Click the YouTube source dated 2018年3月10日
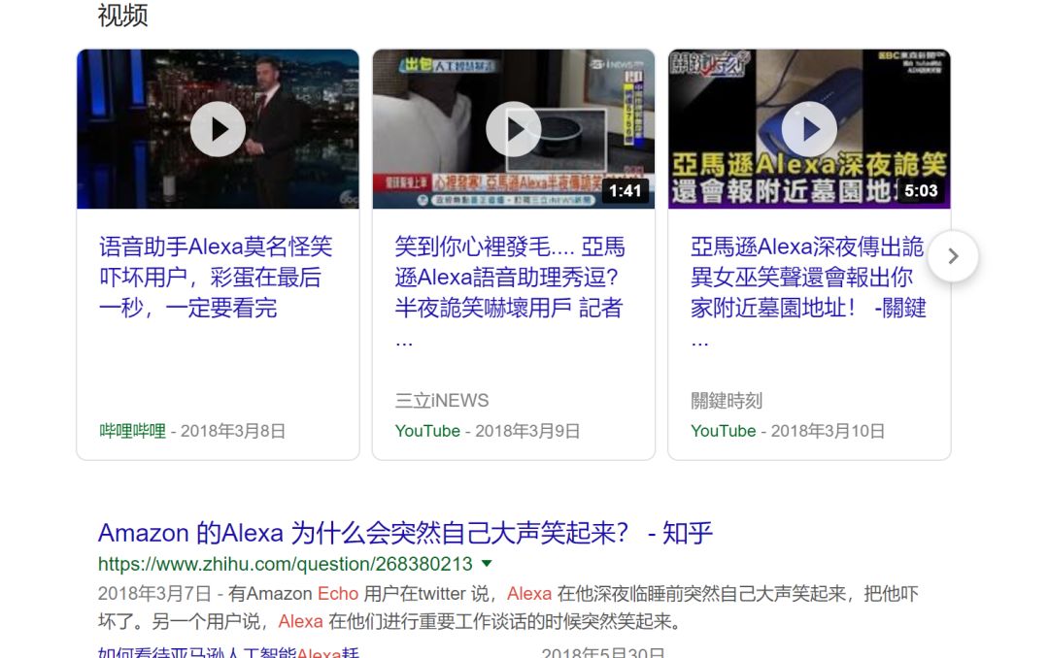The width and height of the screenshot is (1049, 658). pyautogui.click(x=724, y=431)
